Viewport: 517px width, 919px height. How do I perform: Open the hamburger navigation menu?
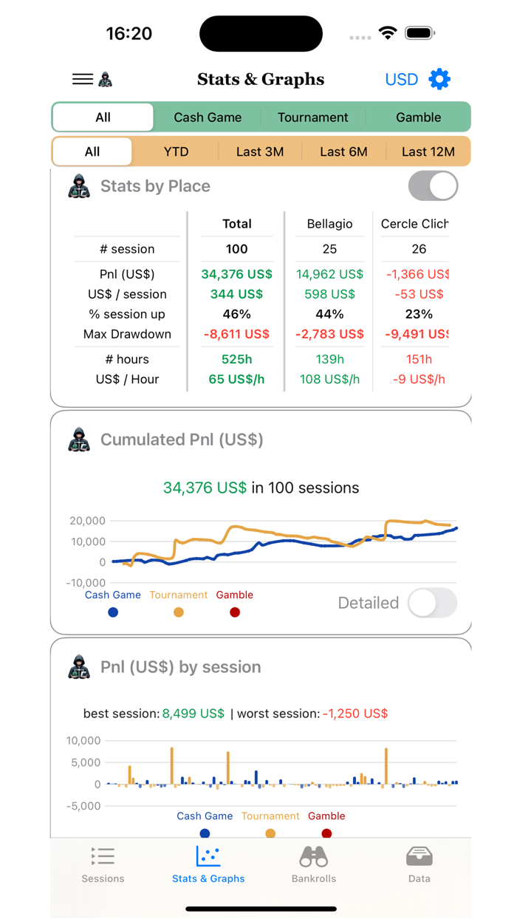[x=82, y=78]
